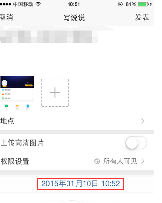
Task: Toggle the 上传高清图片 switch
Action: [136, 143]
